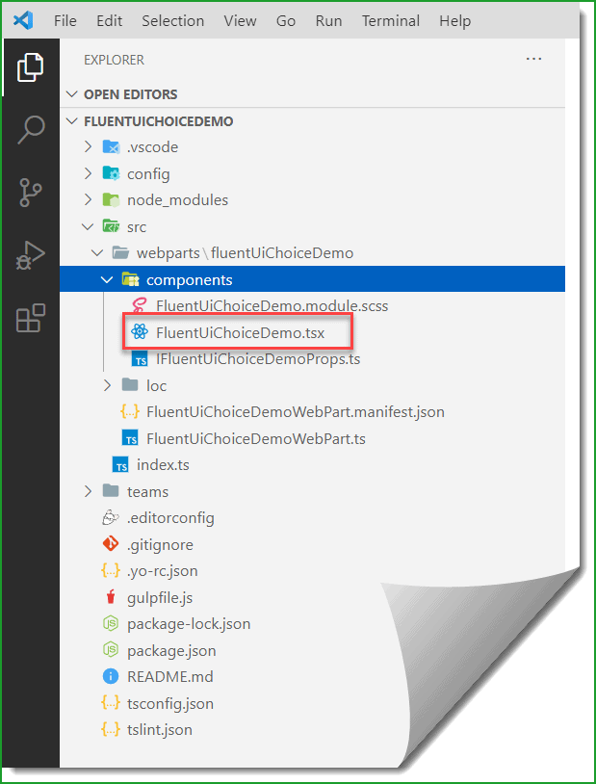
Task: Collapse the FLUENTUICHOICEDEMO root section
Action: pos(72,121)
